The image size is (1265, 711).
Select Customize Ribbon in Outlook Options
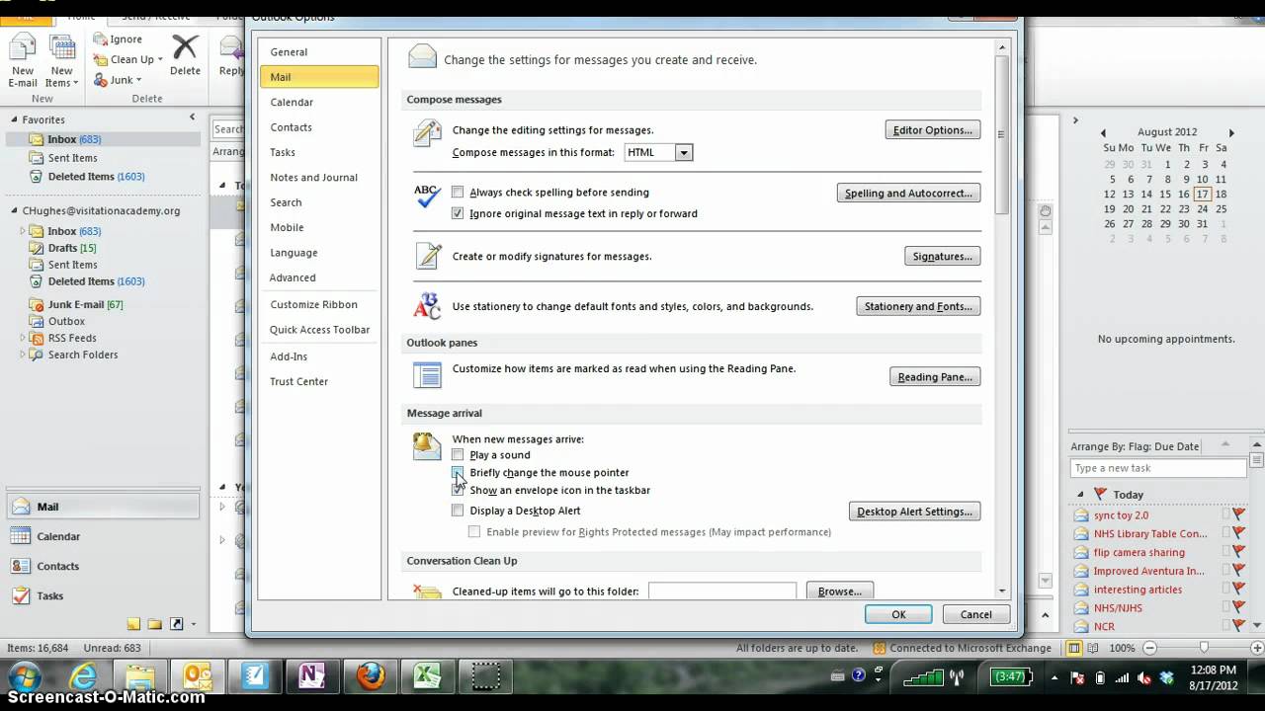319,304
